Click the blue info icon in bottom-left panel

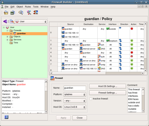click(x=7, y=117)
